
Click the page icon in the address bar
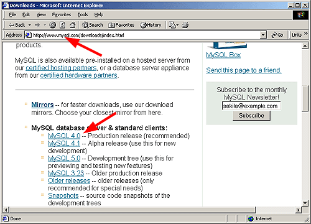pos(29,35)
